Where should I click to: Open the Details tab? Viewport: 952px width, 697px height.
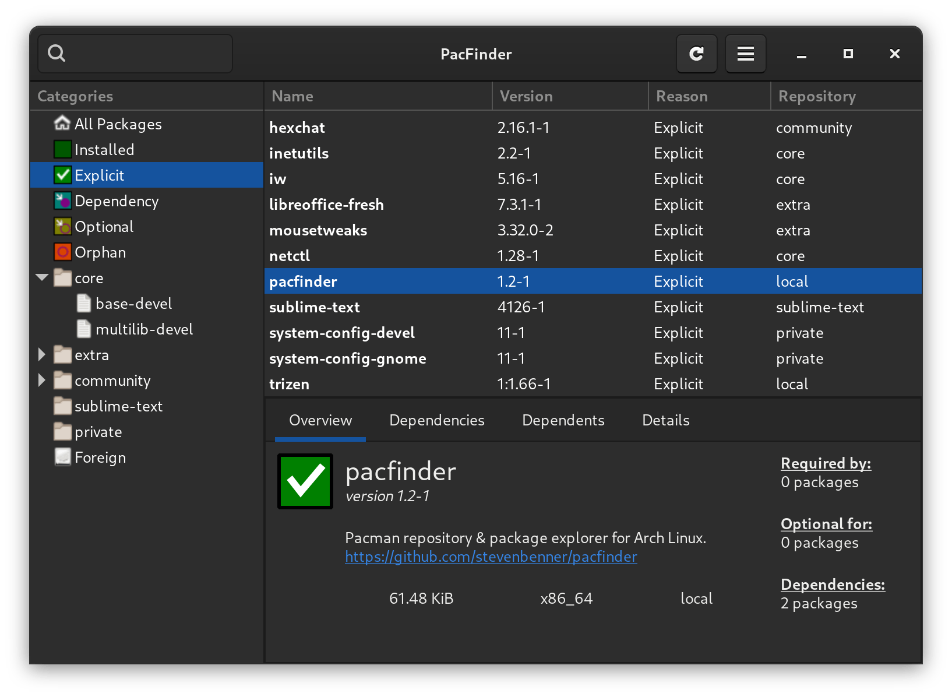tap(665, 420)
